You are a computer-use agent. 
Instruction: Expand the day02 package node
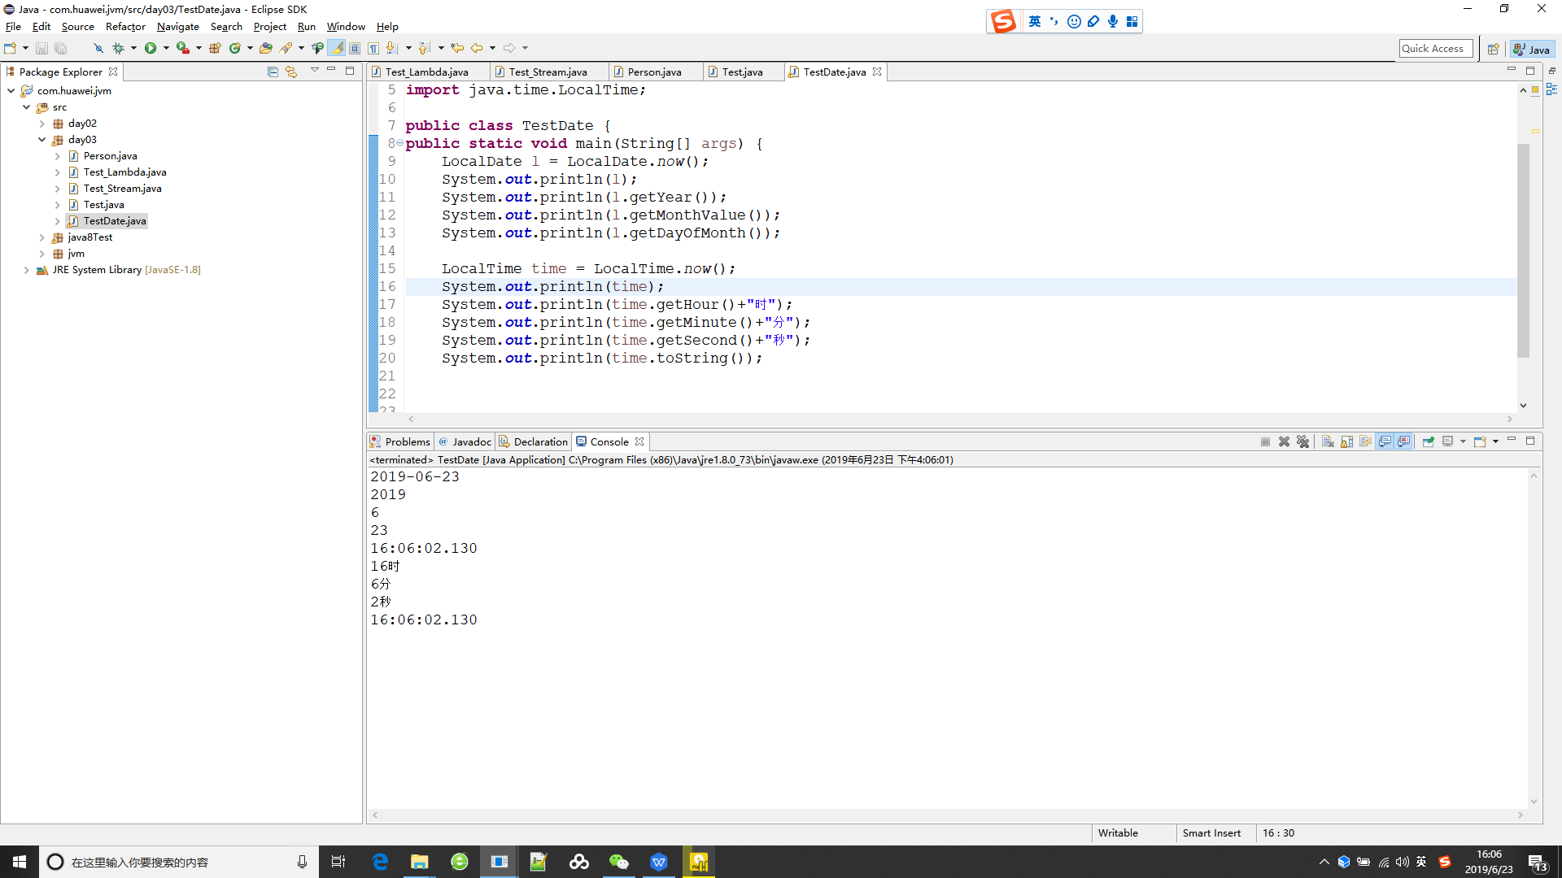42,124
